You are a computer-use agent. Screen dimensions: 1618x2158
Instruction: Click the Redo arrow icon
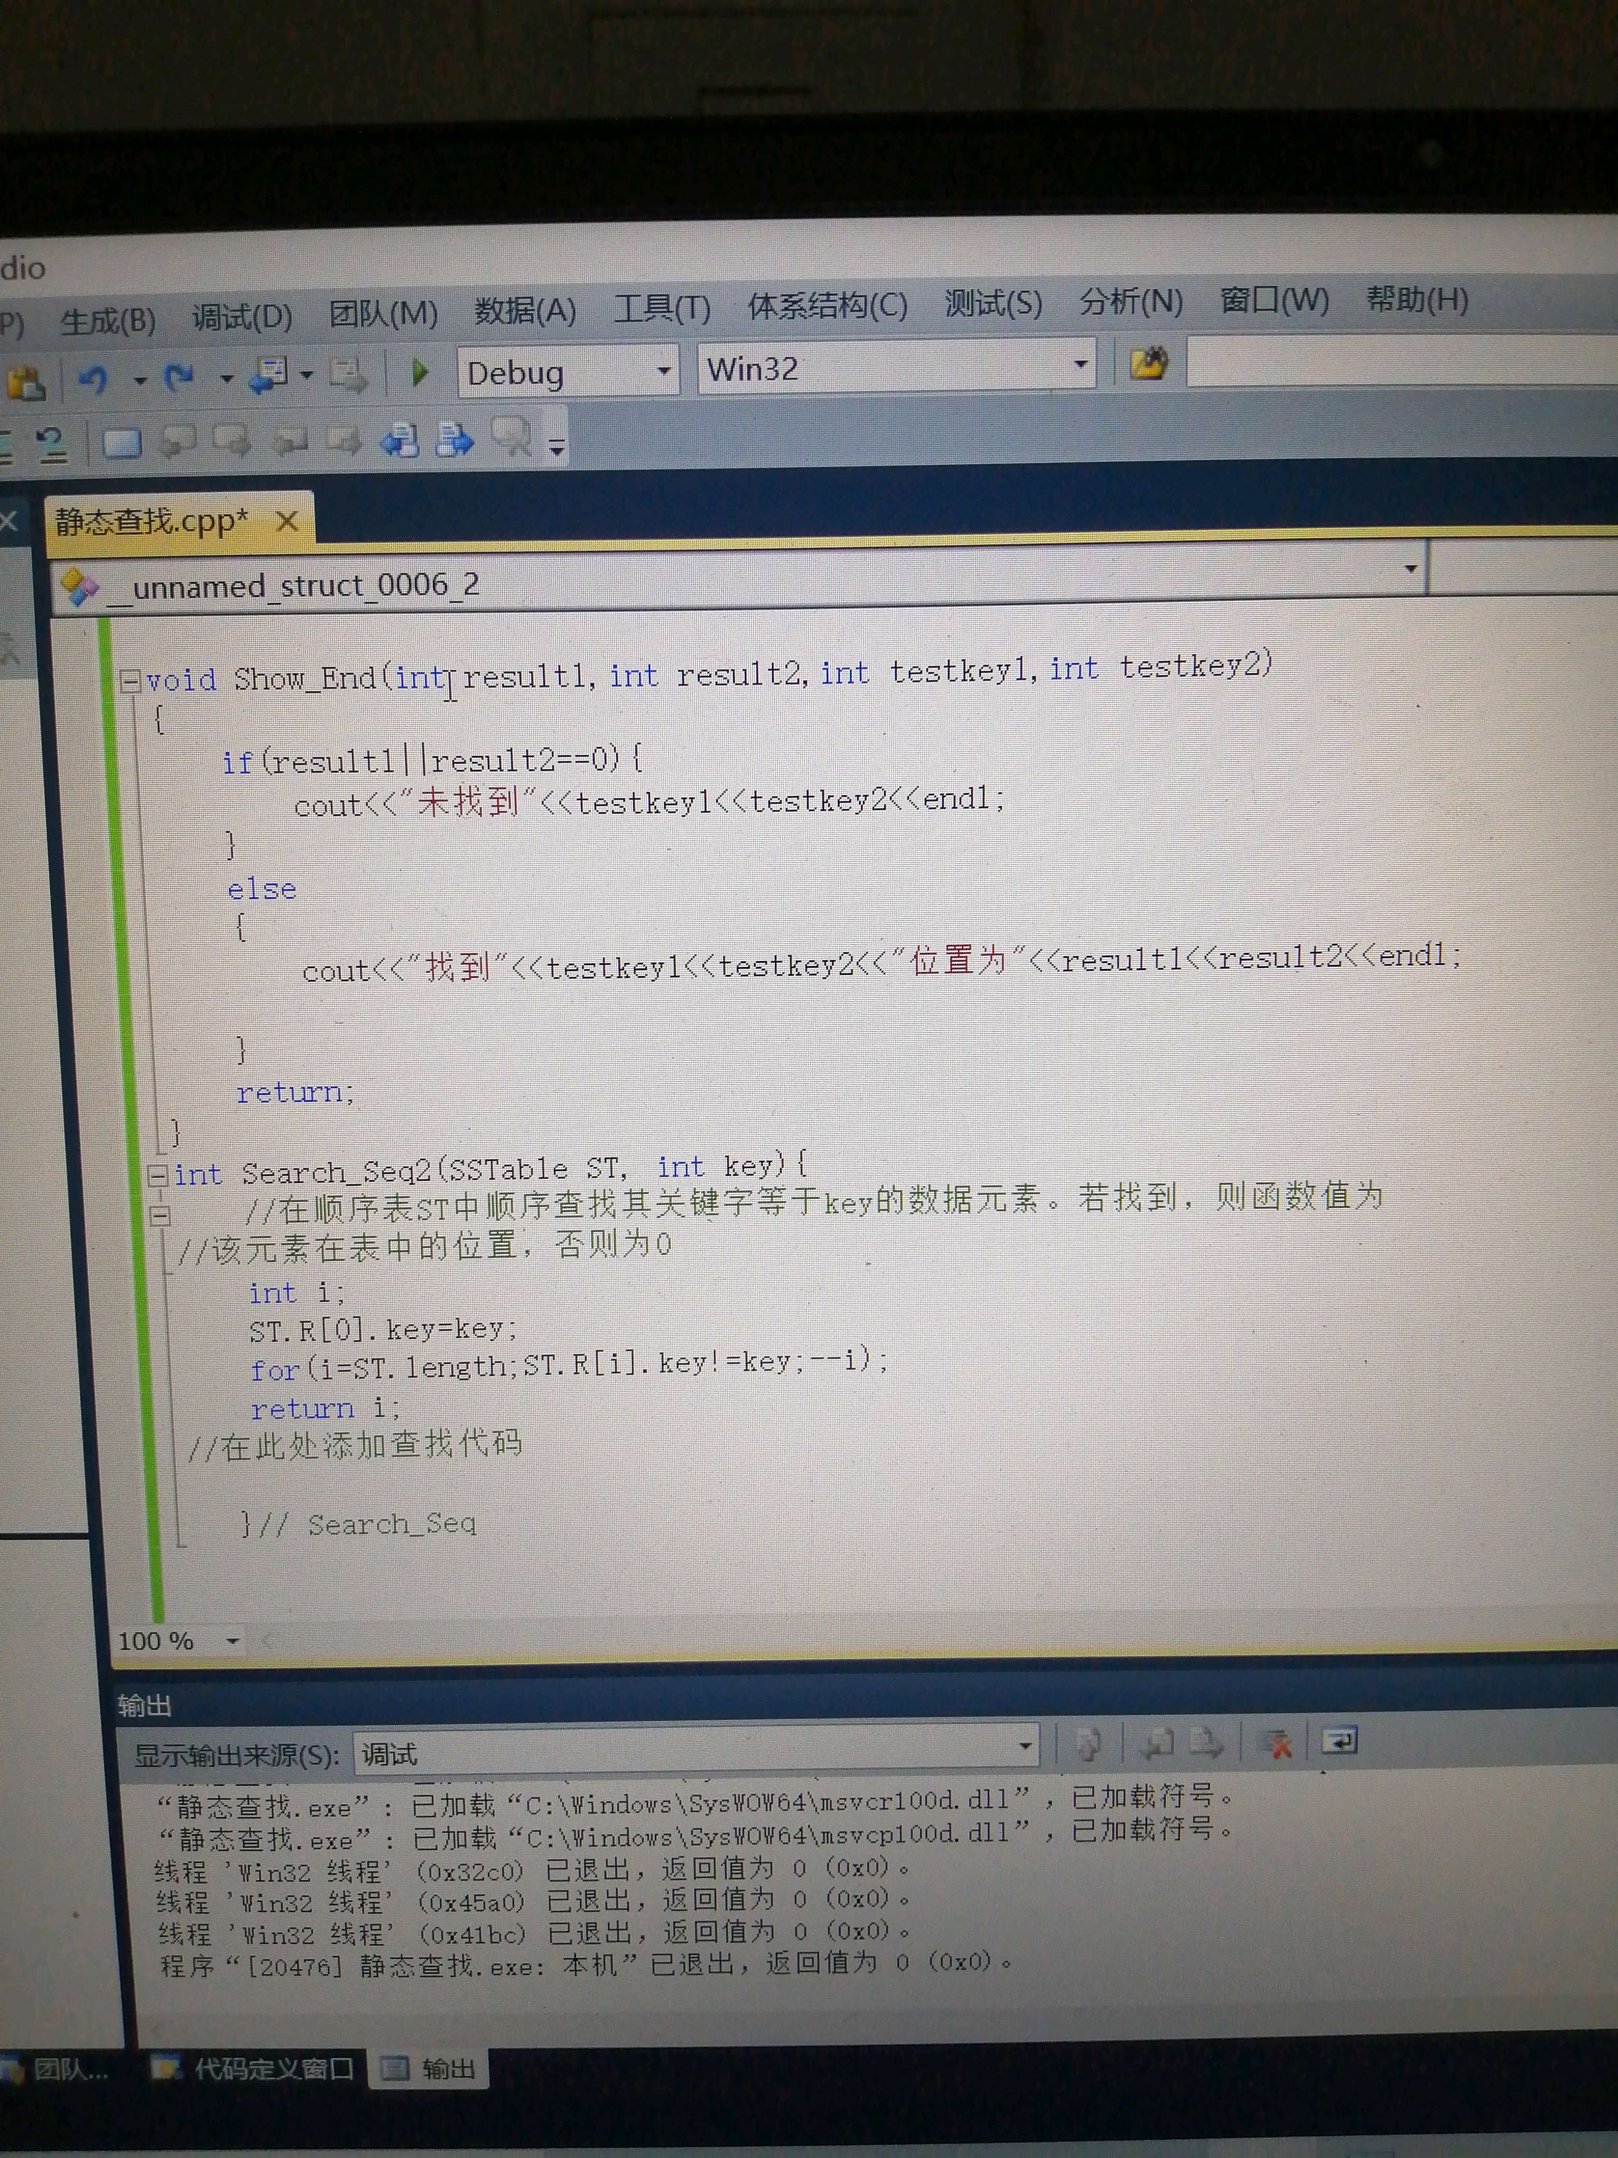[180, 378]
